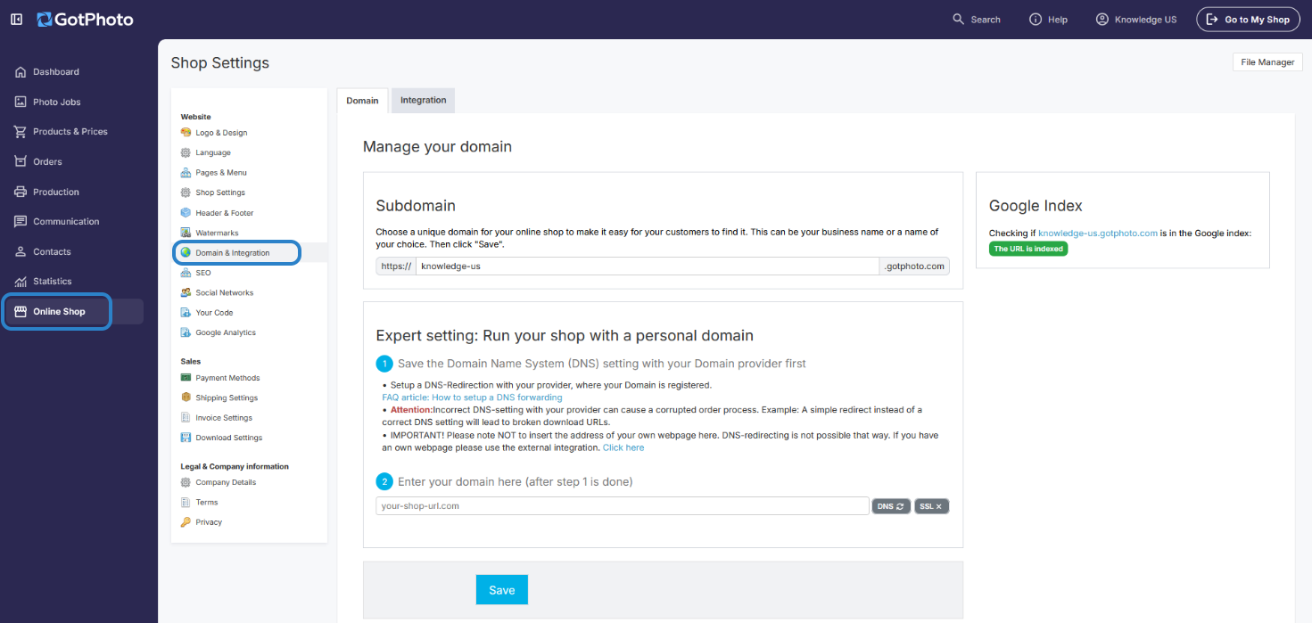Open the File Manager
1312x623 pixels.
(1267, 62)
